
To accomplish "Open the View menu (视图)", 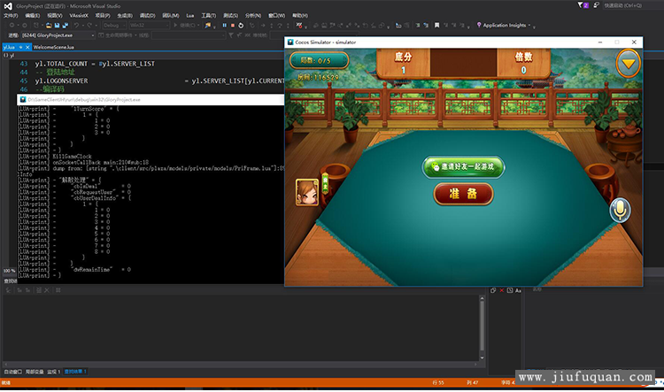I will coord(55,16).
